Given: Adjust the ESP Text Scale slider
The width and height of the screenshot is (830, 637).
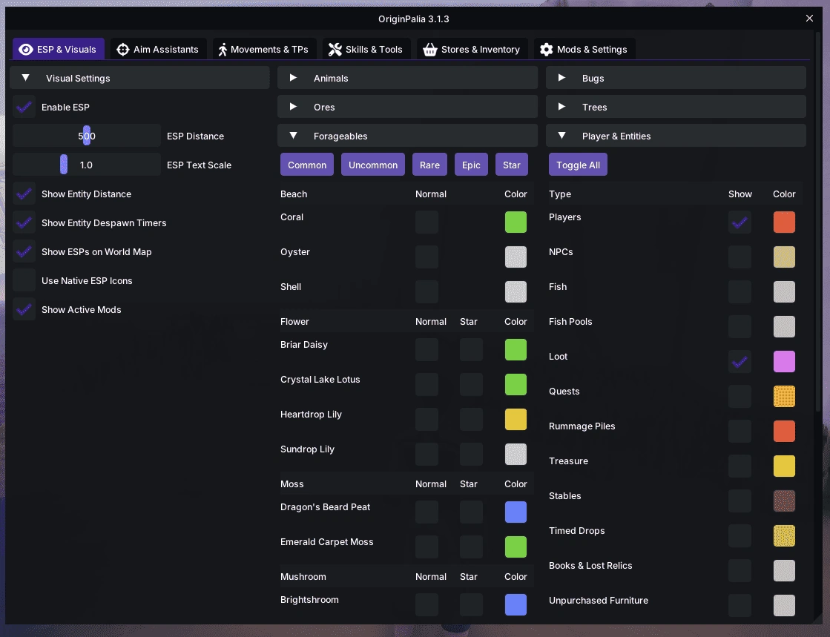Looking at the screenshot, I should (87, 165).
